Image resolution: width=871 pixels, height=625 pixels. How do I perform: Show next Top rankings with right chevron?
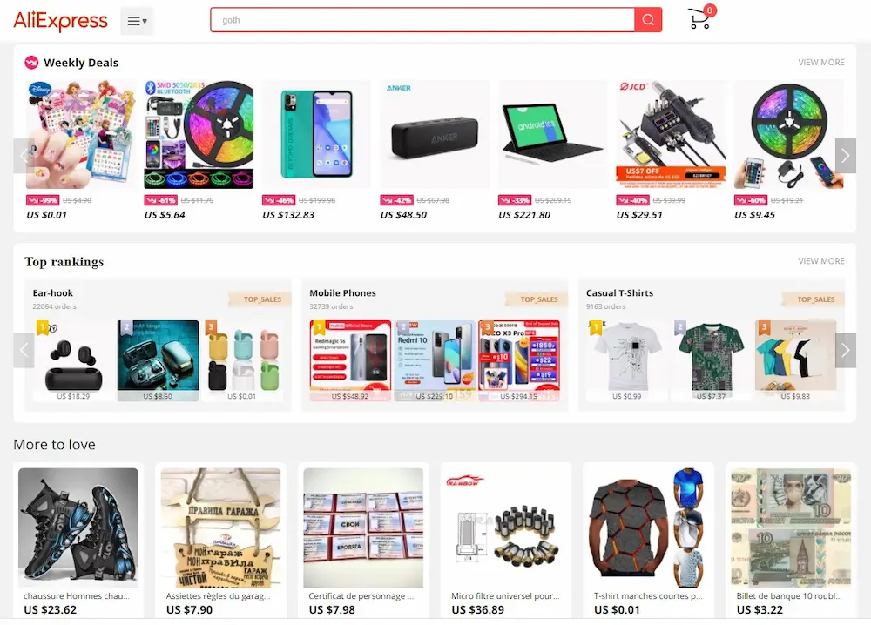(846, 350)
